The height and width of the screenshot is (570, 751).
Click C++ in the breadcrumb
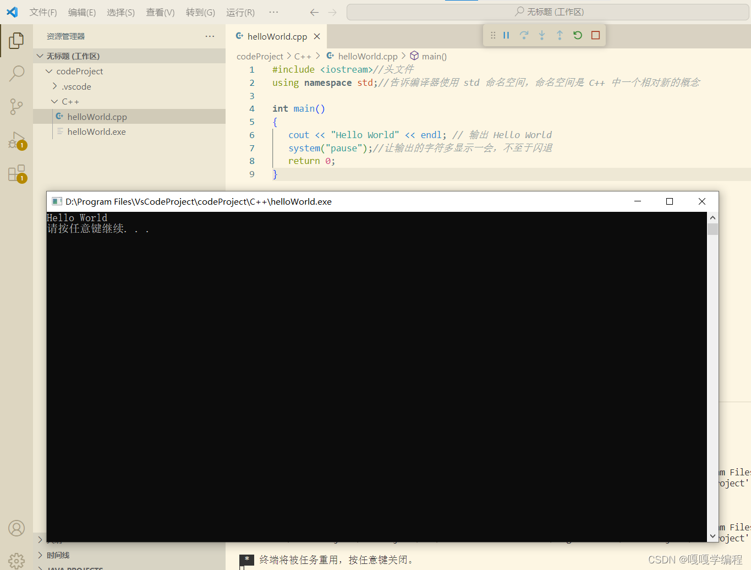coord(303,56)
